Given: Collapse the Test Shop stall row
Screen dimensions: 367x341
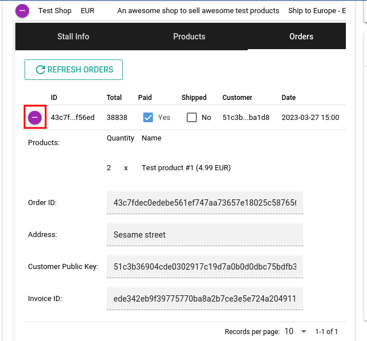Looking at the screenshot, I should pyautogui.click(x=22, y=11).
